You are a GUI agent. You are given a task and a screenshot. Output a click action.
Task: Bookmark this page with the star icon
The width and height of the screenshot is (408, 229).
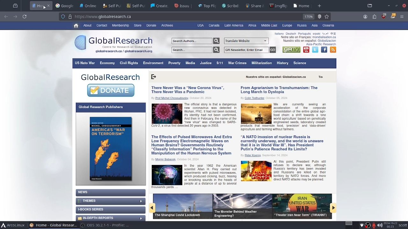pyautogui.click(x=327, y=17)
